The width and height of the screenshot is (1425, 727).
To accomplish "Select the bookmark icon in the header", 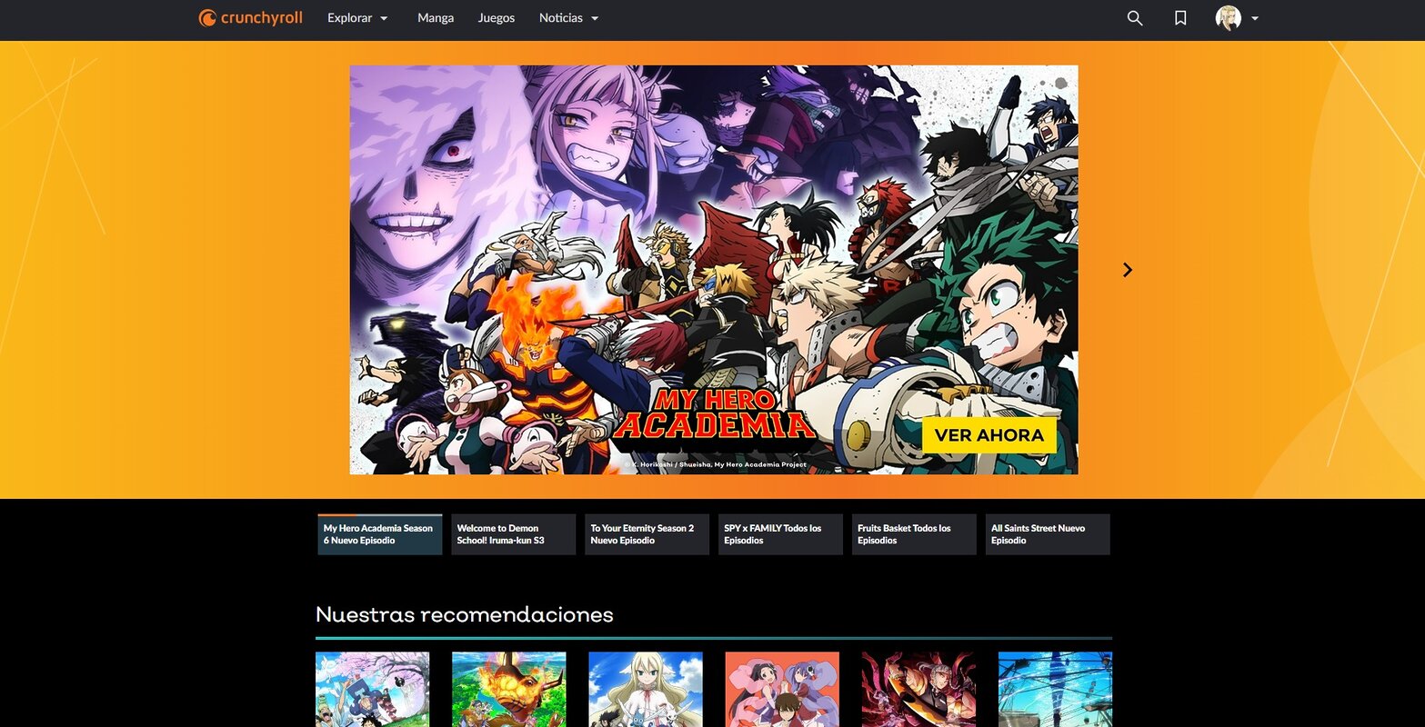I will [1179, 17].
